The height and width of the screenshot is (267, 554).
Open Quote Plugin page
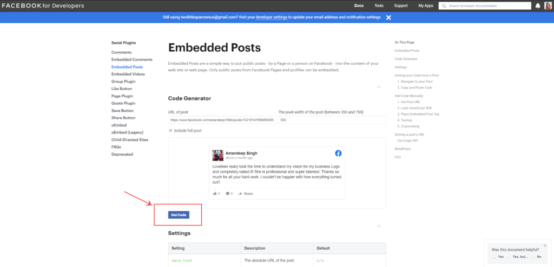click(123, 103)
